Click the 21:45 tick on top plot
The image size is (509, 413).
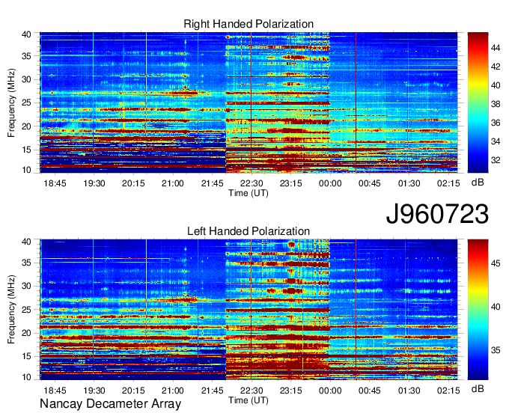pyautogui.click(x=213, y=183)
